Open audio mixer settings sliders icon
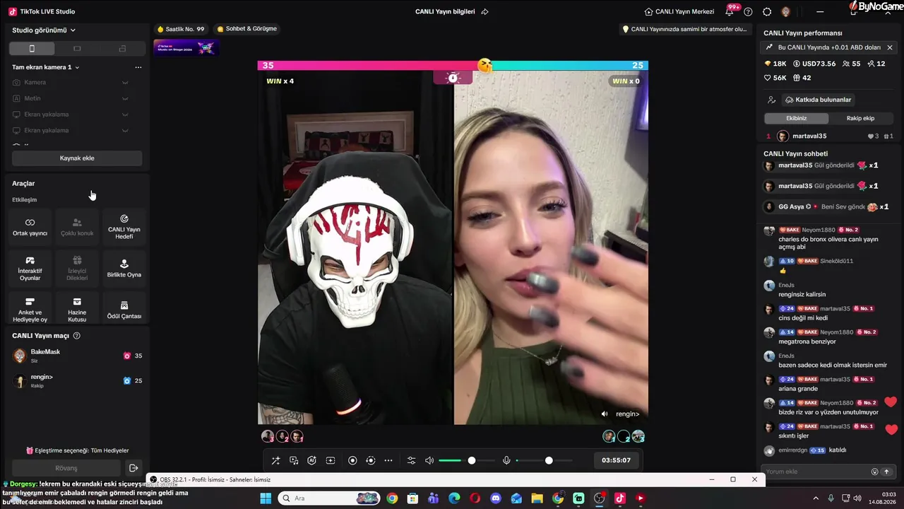The height and width of the screenshot is (509, 904). [412, 461]
